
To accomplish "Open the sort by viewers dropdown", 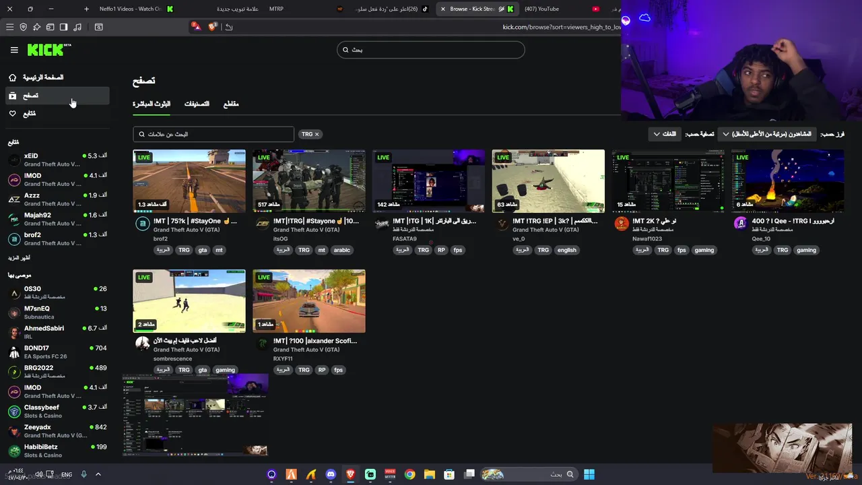I will coord(766,134).
